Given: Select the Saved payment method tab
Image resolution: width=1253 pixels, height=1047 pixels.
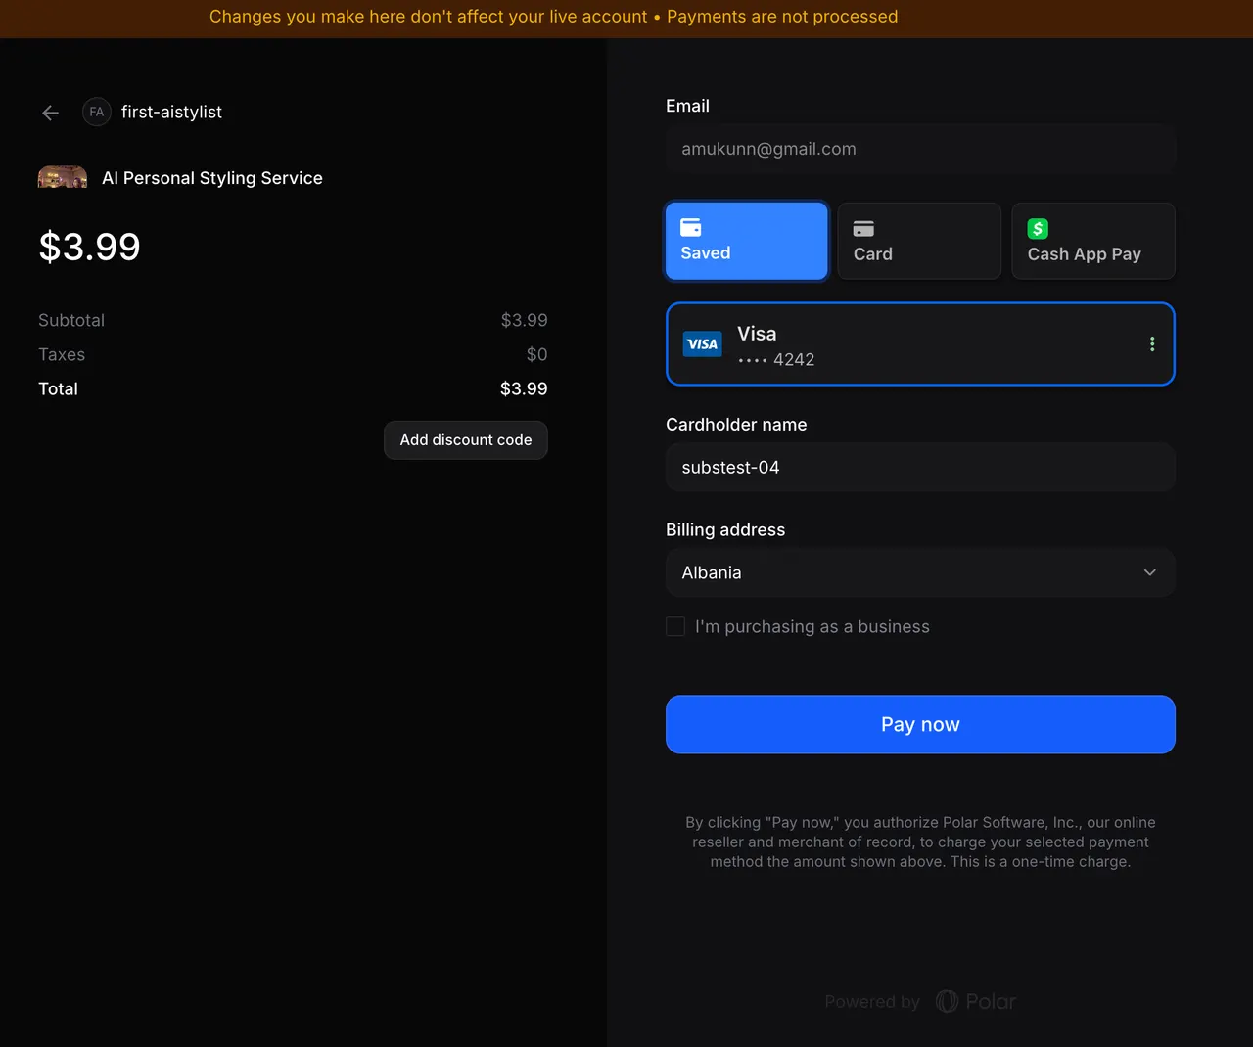Looking at the screenshot, I should click(x=747, y=242).
